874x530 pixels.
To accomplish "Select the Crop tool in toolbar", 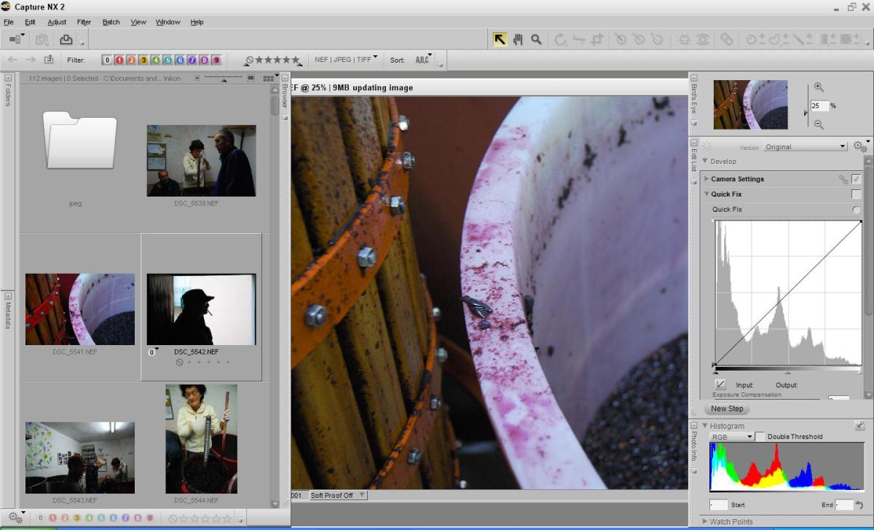I will [x=597, y=39].
